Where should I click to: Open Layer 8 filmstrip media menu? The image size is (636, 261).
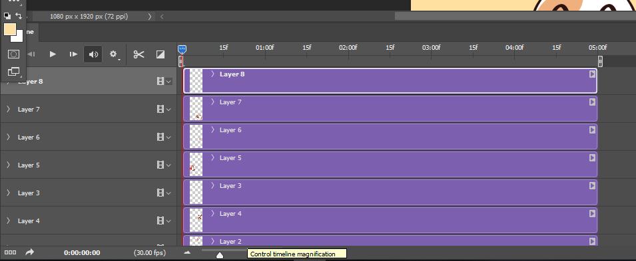pos(164,81)
